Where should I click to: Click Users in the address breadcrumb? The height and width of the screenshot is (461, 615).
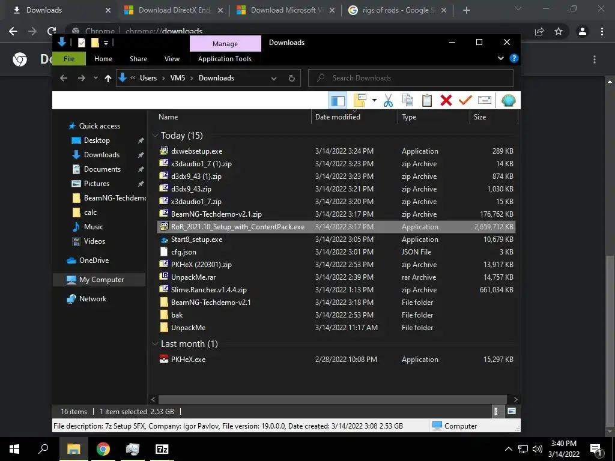coord(148,78)
